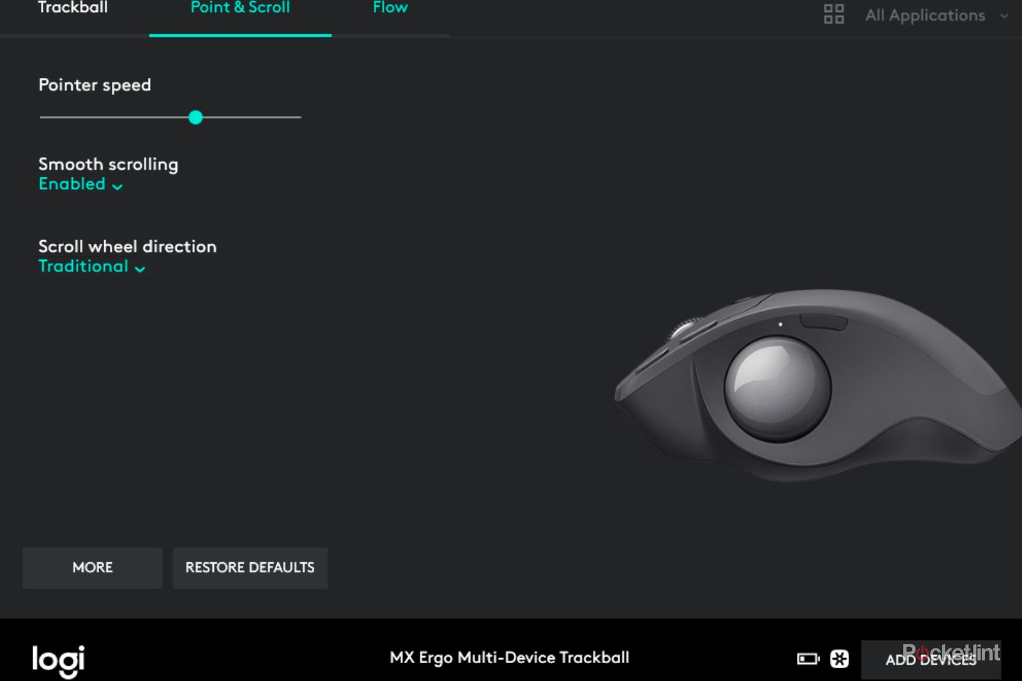Image resolution: width=1022 pixels, height=681 pixels.
Task: Select the Point & Scroll tab
Action: (240, 9)
